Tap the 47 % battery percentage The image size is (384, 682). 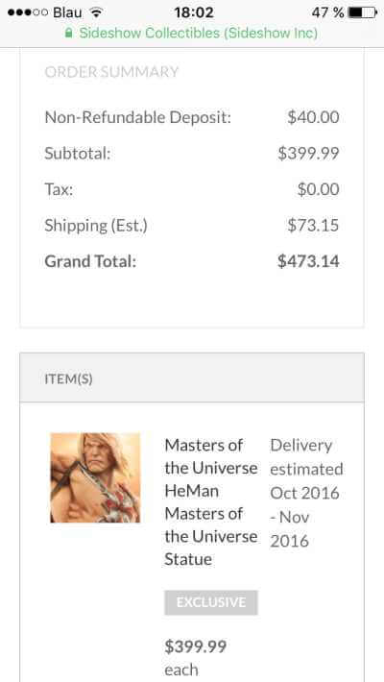(327, 12)
